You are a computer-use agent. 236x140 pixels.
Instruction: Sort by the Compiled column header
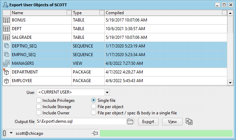click(x=163, y=13)
